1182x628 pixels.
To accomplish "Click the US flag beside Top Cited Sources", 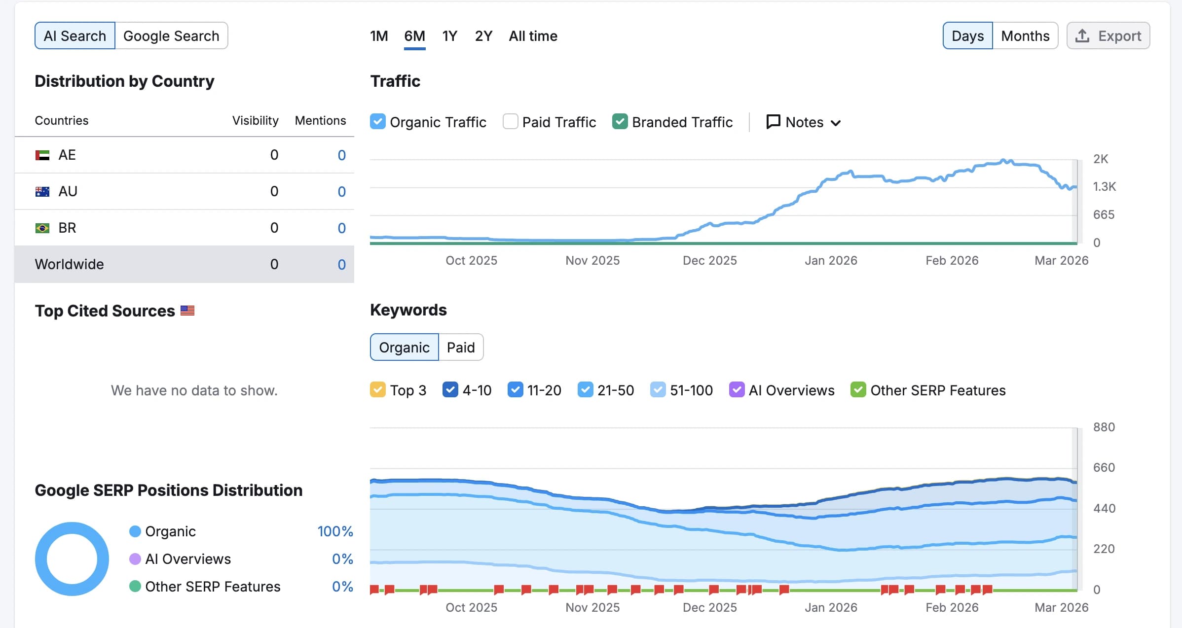I will 187,311.
